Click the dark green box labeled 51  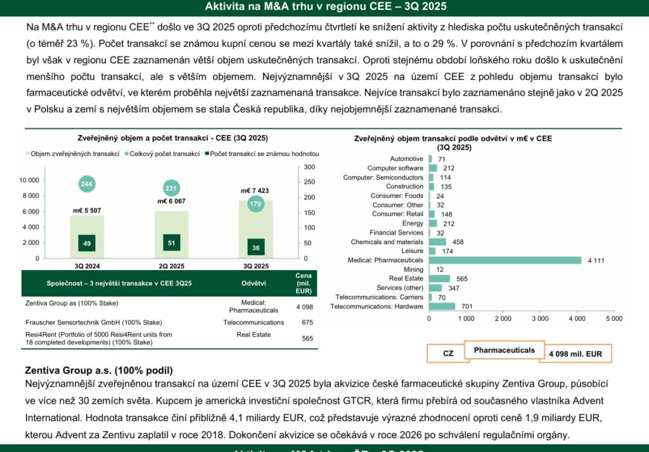click(171, 242)
